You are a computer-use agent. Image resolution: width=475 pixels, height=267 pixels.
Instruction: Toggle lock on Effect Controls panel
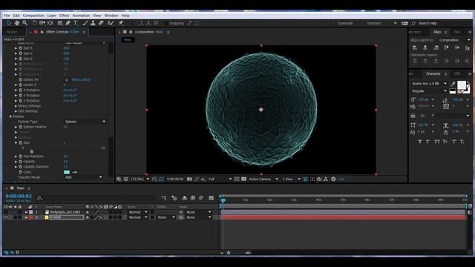click(x=42, y=32)
